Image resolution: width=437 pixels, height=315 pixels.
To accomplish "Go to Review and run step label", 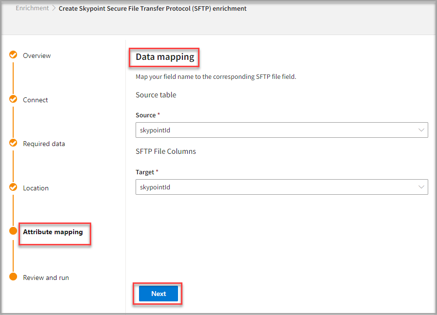I will (46, 278).
